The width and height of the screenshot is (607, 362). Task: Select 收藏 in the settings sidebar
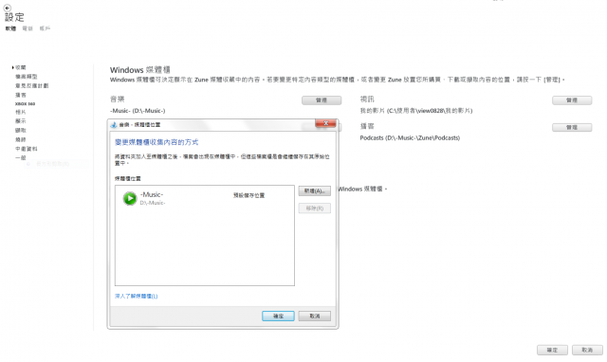point(20,67)
